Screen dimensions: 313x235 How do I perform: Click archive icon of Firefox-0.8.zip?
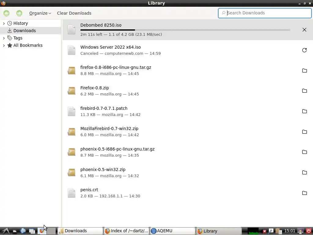point(72,91)
